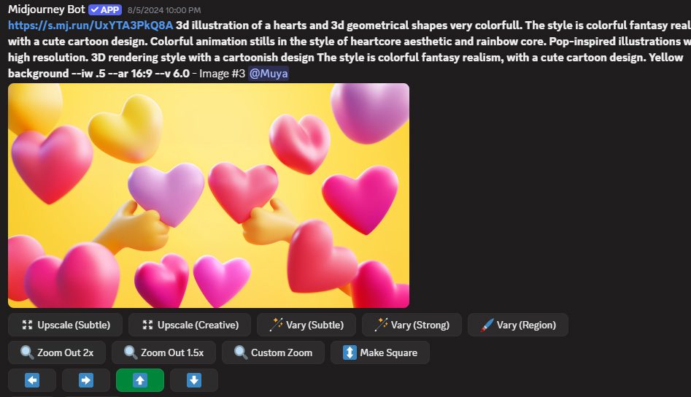Open the s.mj.run image reference link

tap(90, 25)
